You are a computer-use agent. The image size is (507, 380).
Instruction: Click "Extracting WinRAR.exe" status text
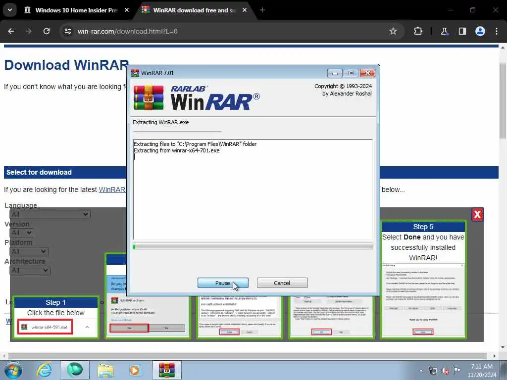point(161,122)
